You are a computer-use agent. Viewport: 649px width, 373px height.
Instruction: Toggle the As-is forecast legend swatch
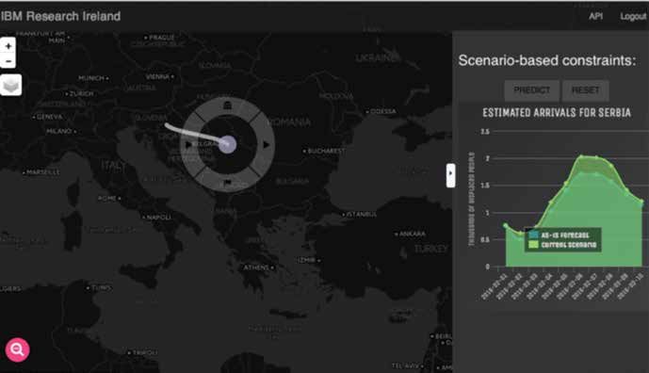pyautogui.click(x=533, y=235)
